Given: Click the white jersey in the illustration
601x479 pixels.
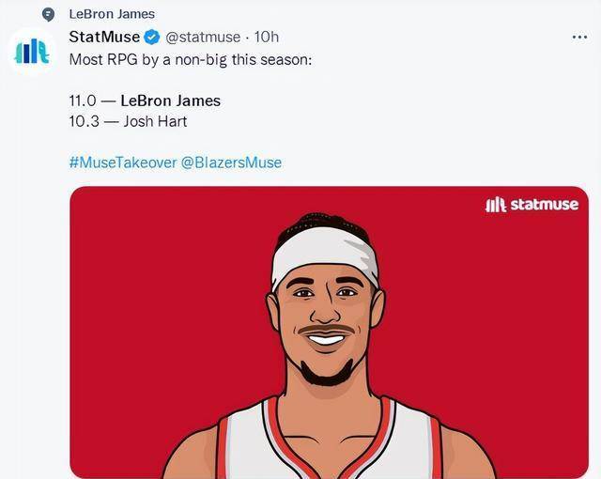Looking at the screenshot, I should [x=329, y=440].
